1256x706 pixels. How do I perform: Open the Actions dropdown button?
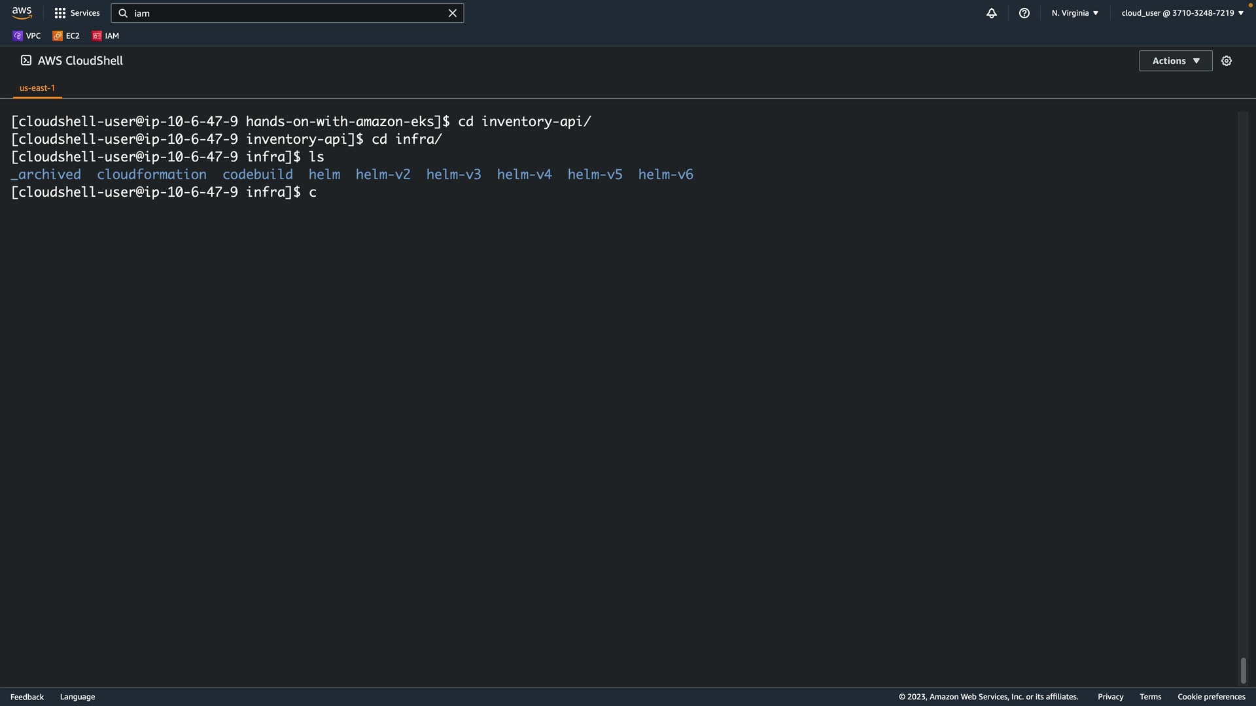pyautogui.click(x=1175, y=61)
